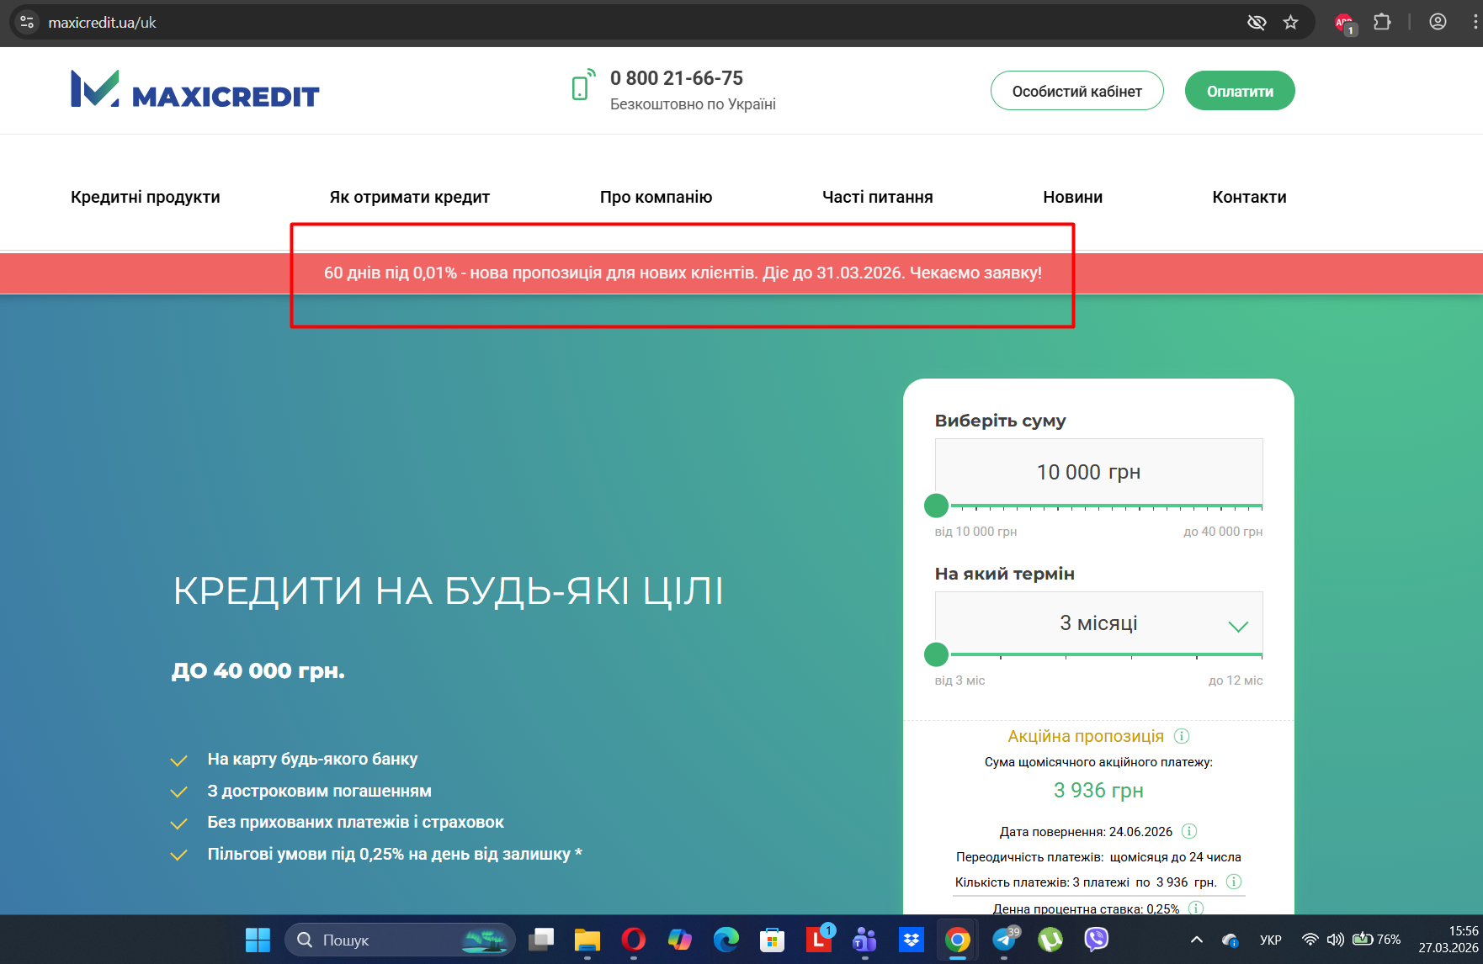Open Task View on the taskbar
This screenshot has height=964, width=1483.
pyautogui.click(x=541, y=940)
